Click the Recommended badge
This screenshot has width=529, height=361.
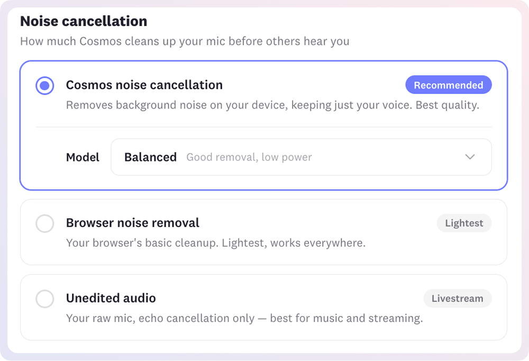[449, 85]
